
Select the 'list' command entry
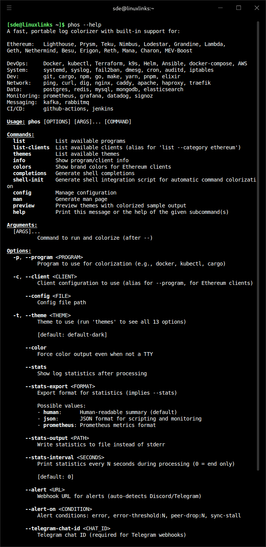pyautogui.click(x=19, y=141)
